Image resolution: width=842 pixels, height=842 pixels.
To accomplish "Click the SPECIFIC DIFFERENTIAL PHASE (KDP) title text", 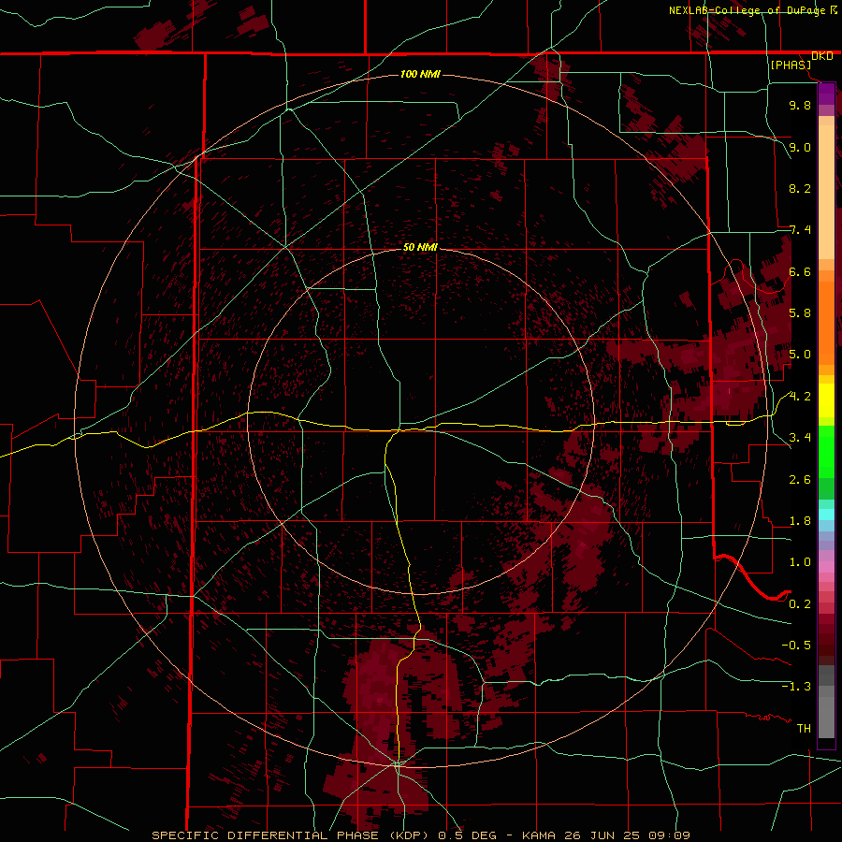I will [291, 835].
